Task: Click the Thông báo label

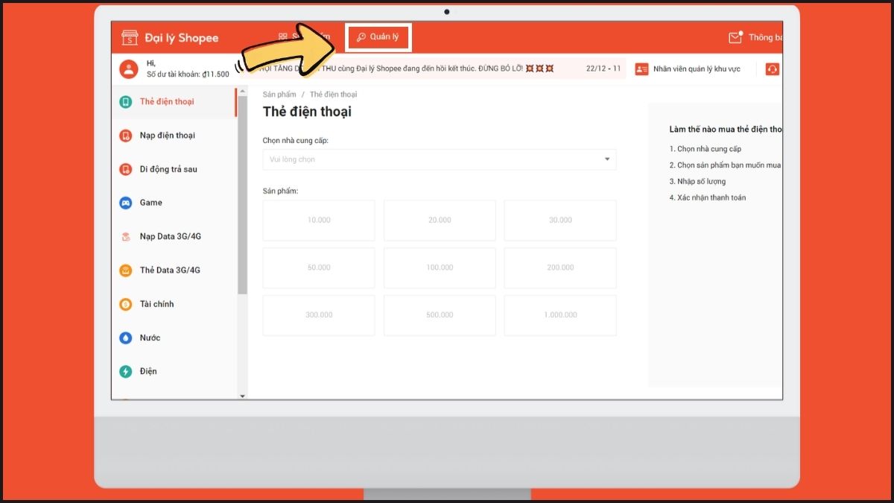Action: coord(765,37)
